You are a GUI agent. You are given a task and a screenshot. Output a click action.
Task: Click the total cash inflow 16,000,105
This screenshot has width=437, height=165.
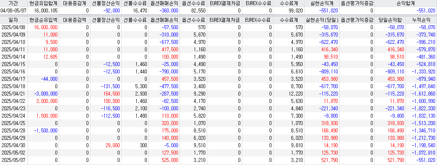point(46,10)
